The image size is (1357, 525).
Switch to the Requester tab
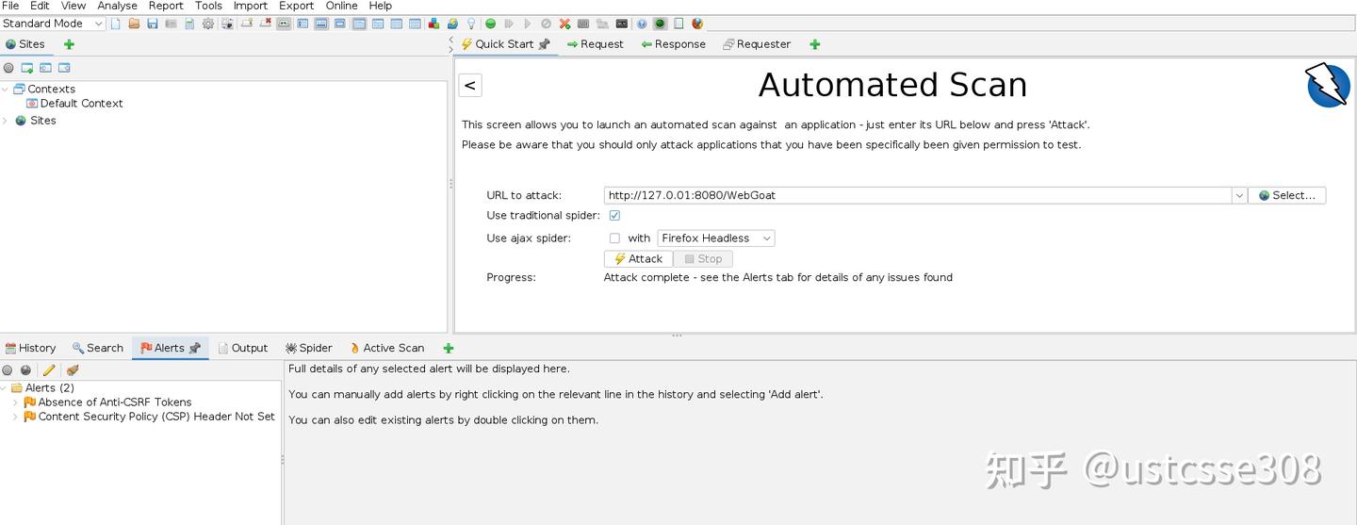[757, 44]
